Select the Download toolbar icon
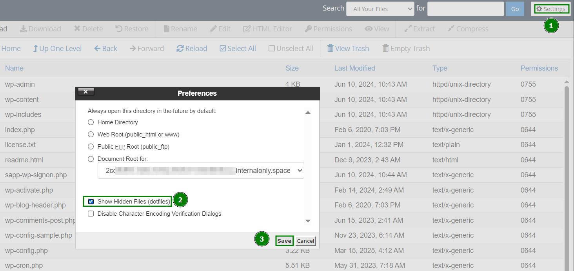This screenshot has width=574, height=271. (41, 29)
